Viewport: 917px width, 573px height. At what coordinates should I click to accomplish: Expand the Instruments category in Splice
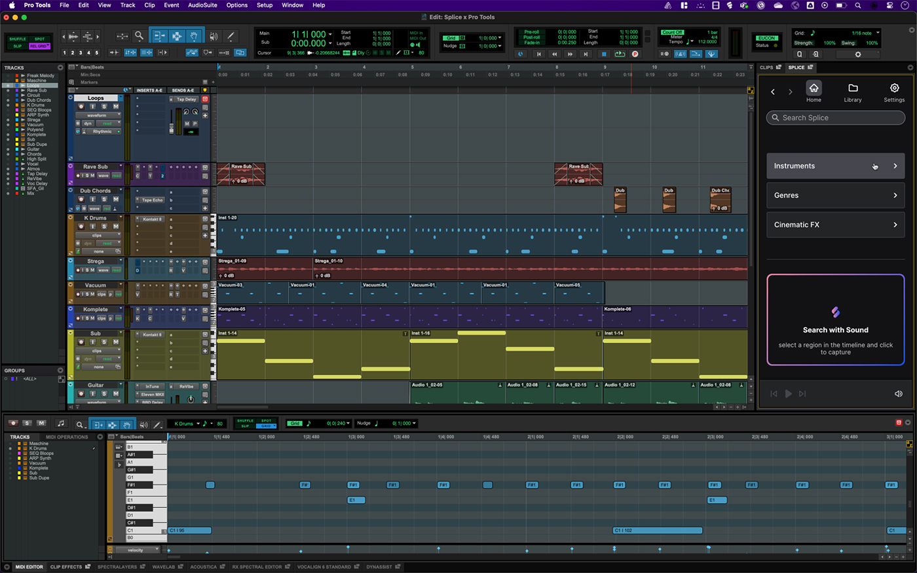[836, 166]
